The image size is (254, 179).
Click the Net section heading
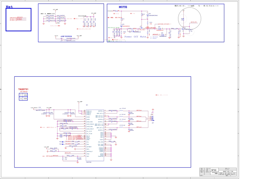click(x=9, y=7)
